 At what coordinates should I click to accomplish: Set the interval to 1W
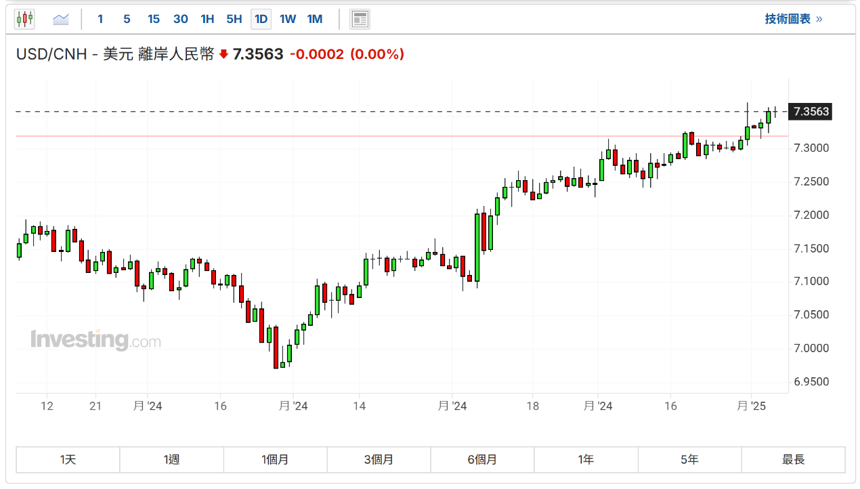[288, 19]
